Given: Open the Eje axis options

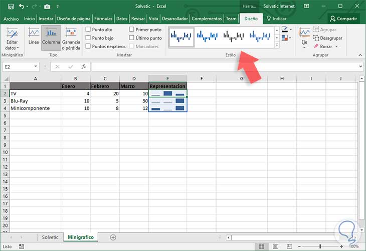Looking at the screenshot, I should coord(304,38).
